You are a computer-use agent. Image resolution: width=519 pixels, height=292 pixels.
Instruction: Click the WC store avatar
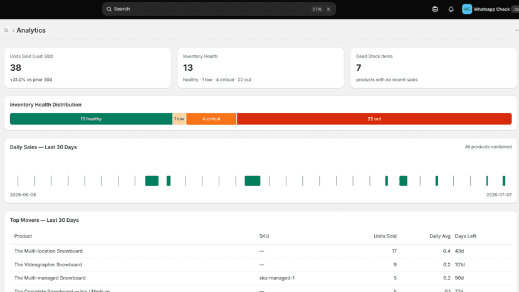pos(467,9)
